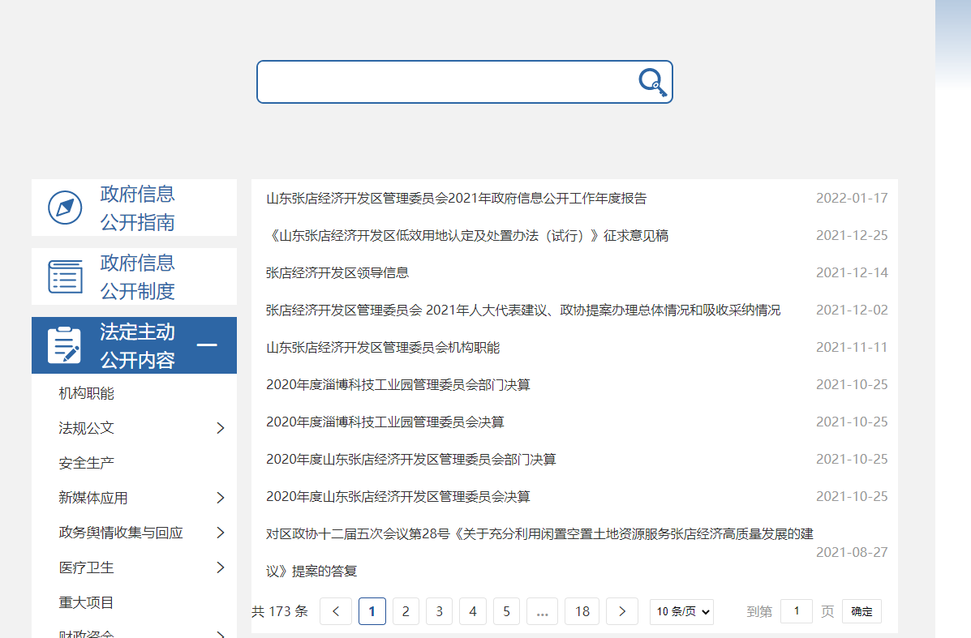The image size is (971, 638).
Task: Click the page number input field
Action: 797,611
